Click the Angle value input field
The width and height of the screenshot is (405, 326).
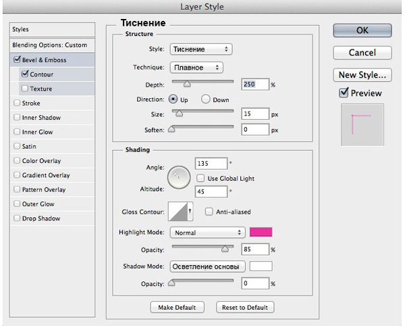click(211, 164)
